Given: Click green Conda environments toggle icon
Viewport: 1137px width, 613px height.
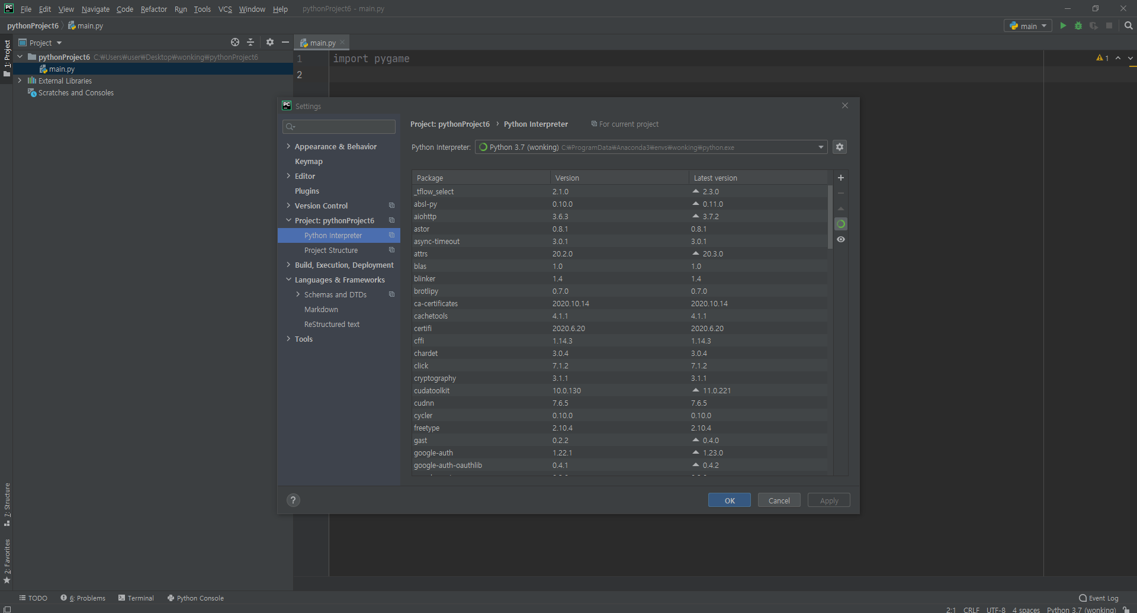Looking at the screenshot, I should [x=840, y=224].
